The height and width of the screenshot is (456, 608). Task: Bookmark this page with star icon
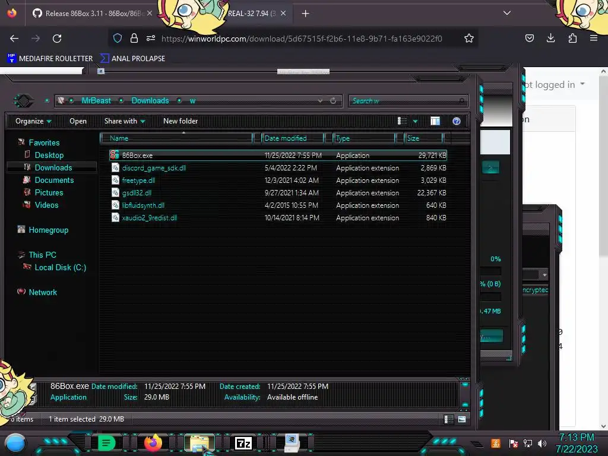point(469,38)
